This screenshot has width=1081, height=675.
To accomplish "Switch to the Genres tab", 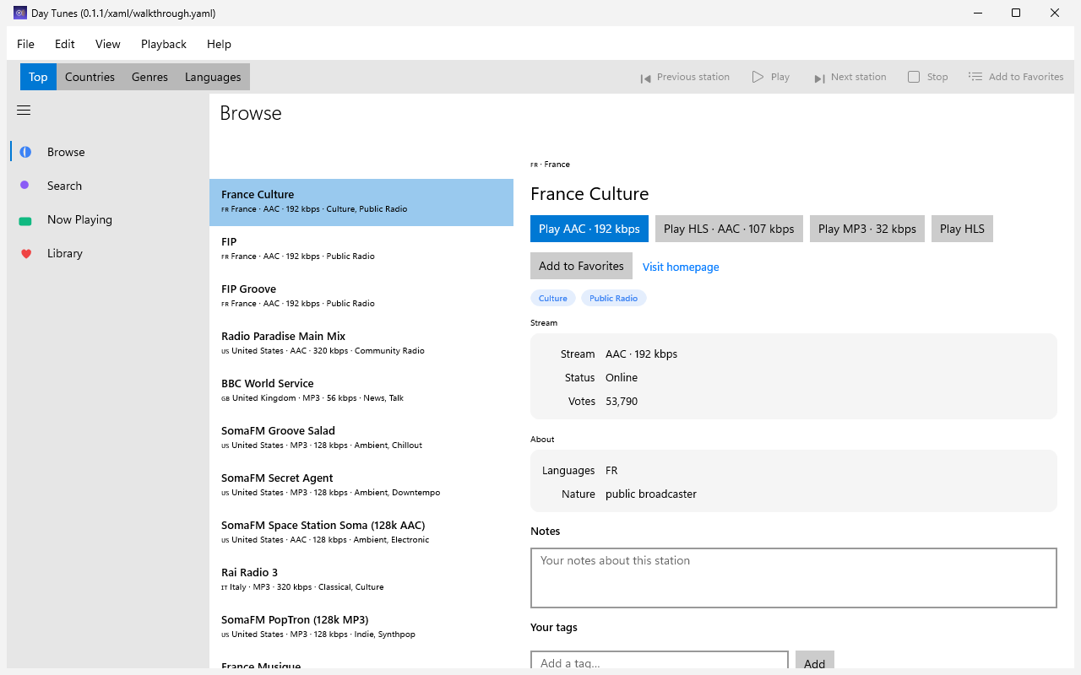I will tap(149, 77).
